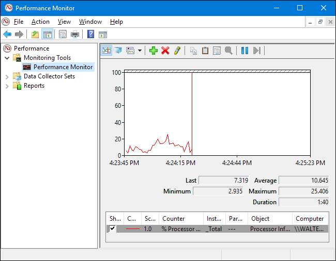Collapse the Monitoring Tools tree node
Image resolution: width=336 pixels, height=261 pixels.
click(7, 58)
